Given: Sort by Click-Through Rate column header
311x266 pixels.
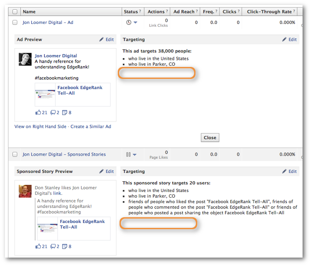Looking at the screenshot, I should click(269, 12).
